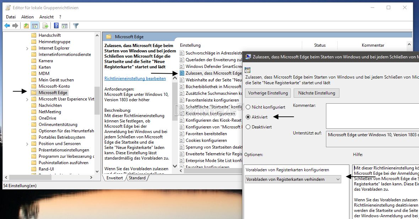The image size is (419, 219).
Task: Select the Nachrichten tree item
Action: (50, 105)
